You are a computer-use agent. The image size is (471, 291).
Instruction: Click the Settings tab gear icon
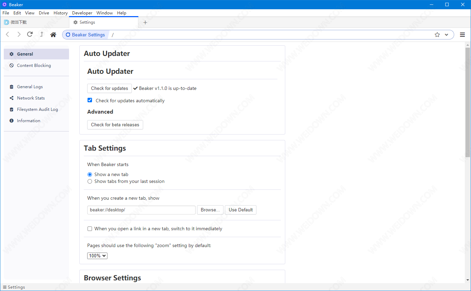tap(76, 22)
